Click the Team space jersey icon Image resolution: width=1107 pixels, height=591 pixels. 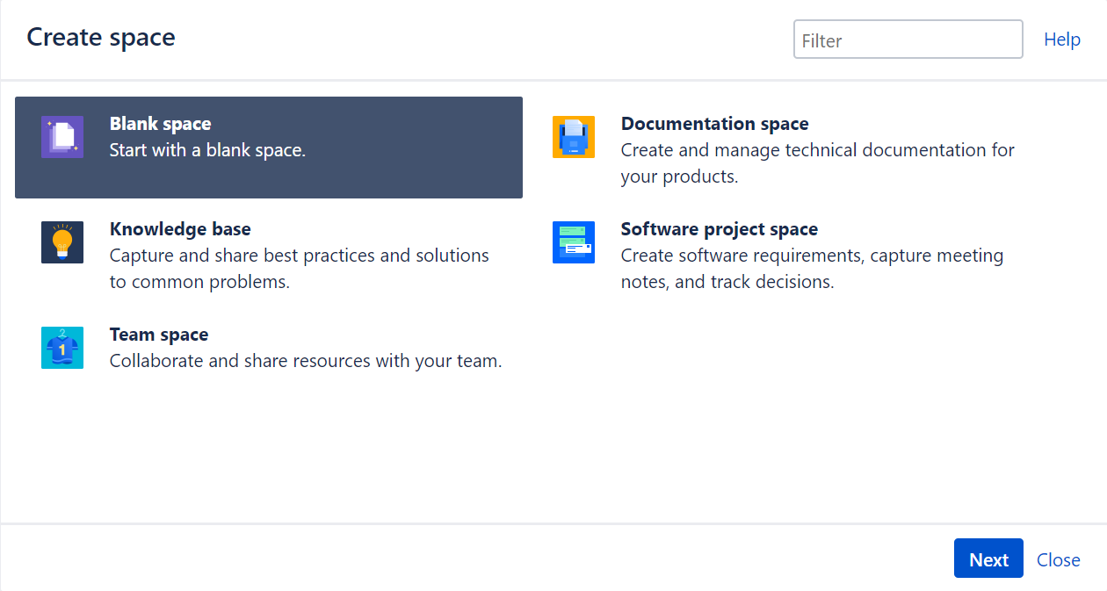tap(62, 348)
